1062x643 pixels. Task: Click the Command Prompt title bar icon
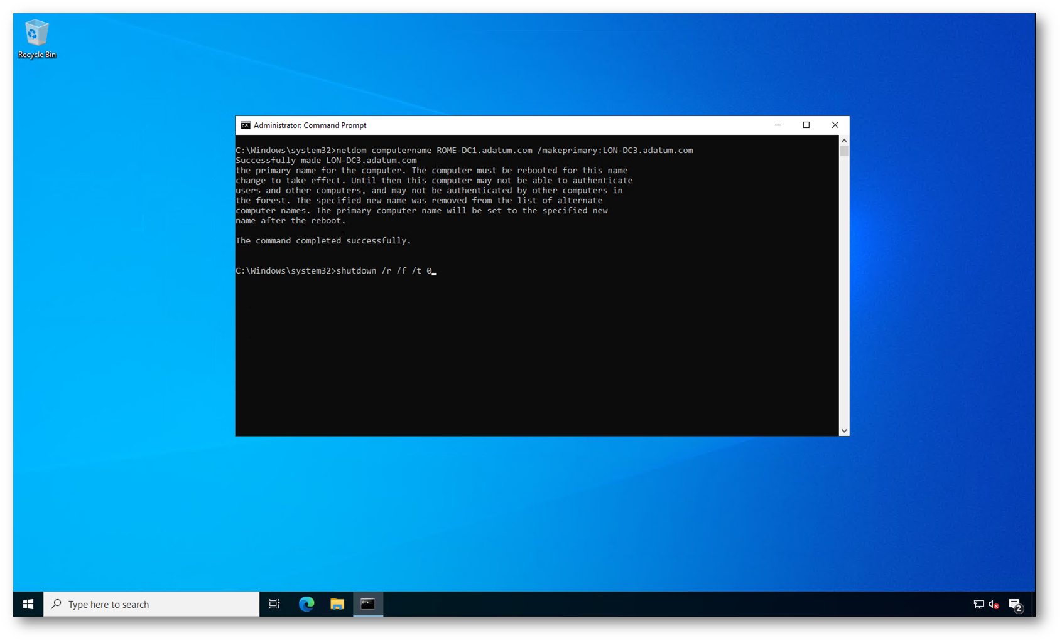pos(246,125)
